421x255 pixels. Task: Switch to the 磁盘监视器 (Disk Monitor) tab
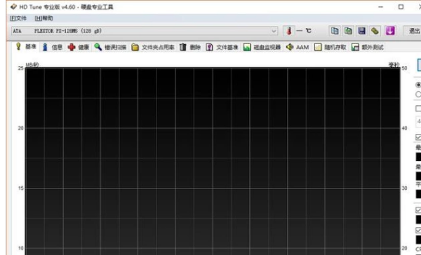262,47
